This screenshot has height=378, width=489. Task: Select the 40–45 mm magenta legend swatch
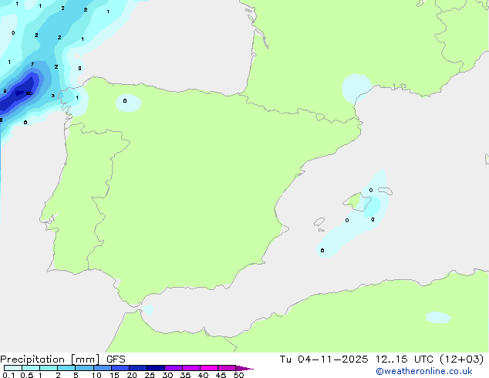pos(209,368)
